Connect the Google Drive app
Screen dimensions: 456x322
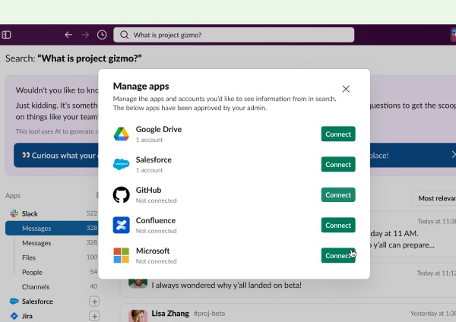338,134
